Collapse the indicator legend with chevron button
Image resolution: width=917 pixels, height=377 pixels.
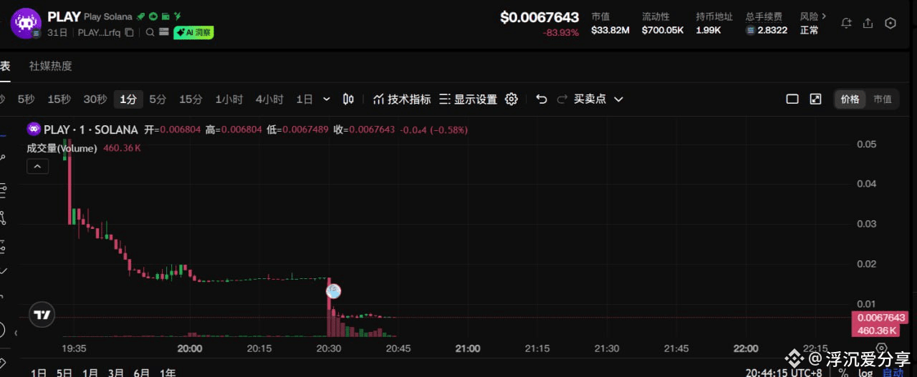38,167
